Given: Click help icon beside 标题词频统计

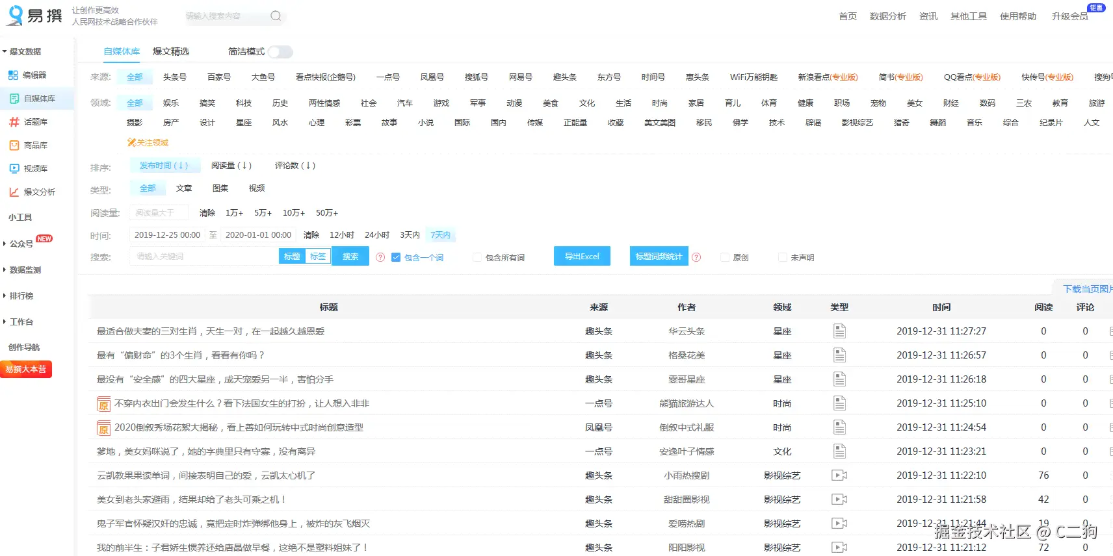Looking at the screenshot, I should pyautogui.click(x=696, y=257).
